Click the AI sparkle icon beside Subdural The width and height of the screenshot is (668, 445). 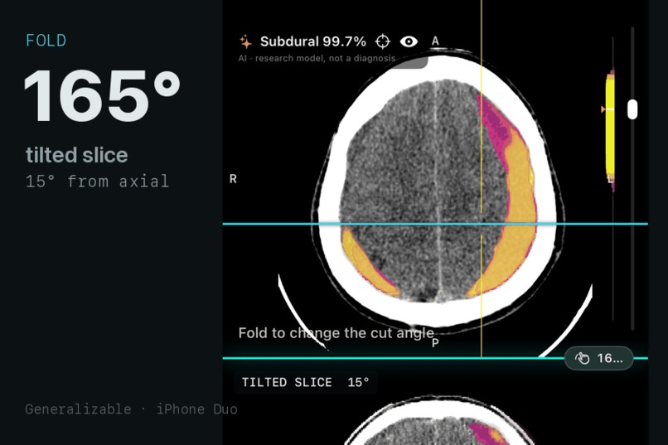[245, 41]
